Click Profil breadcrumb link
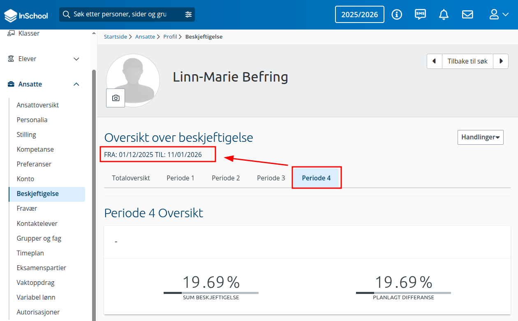This screenshot has width=518, height=321. pos(170,36)
